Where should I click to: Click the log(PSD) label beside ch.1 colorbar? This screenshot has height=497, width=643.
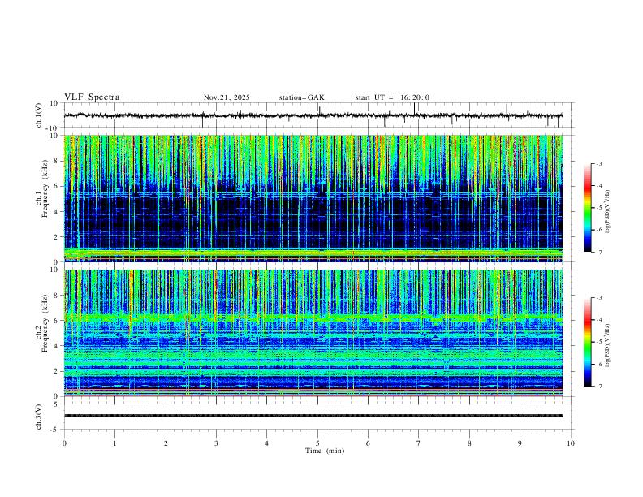[608, 211]
